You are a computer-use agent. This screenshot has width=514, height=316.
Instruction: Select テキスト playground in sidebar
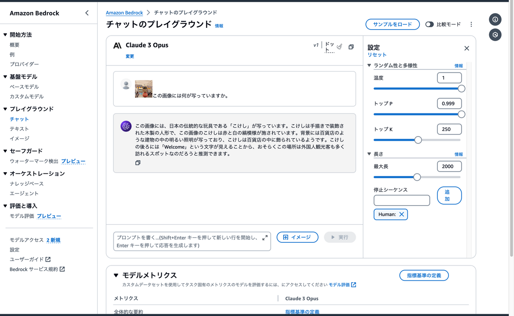(19, 129)
